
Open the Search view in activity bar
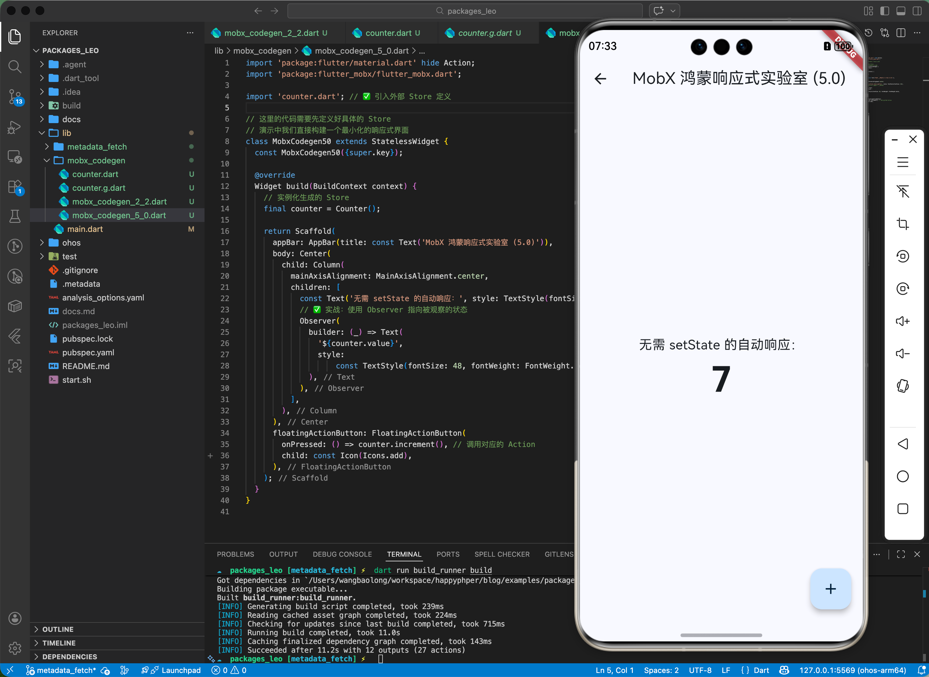(x=15, y=66)
